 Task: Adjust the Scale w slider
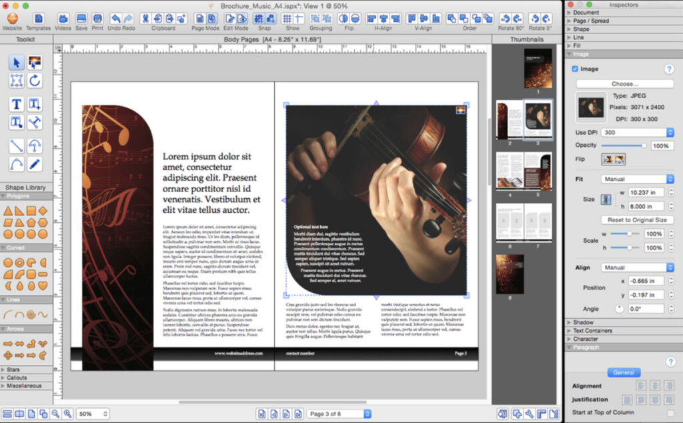tap(624, 234)
